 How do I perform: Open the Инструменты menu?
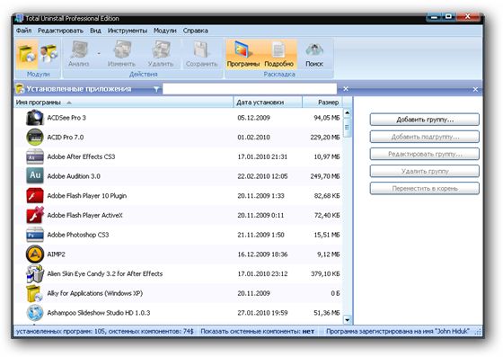point(128,31)
